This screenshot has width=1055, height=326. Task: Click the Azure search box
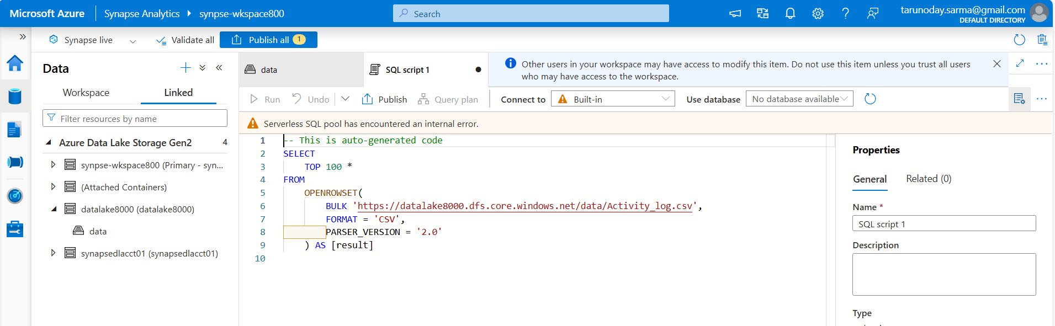[x=531, y=14]
